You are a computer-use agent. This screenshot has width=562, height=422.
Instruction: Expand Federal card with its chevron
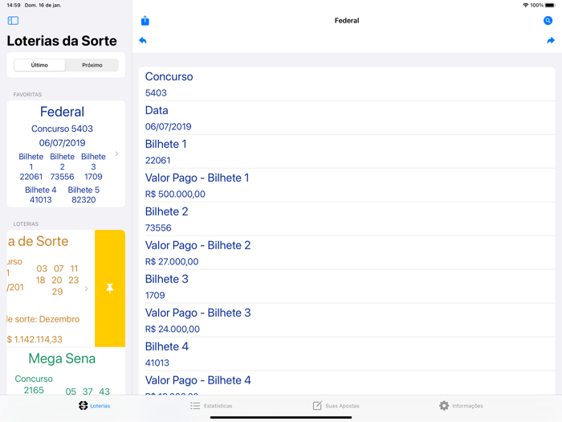click(x=116, y=154)
